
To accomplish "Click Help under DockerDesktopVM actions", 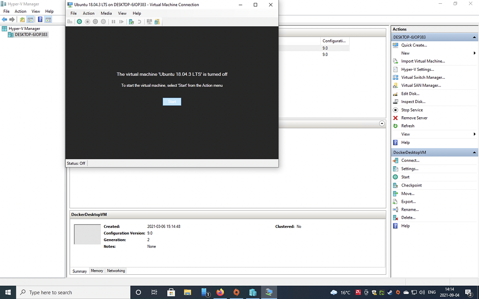I will [x=405, y=226].
